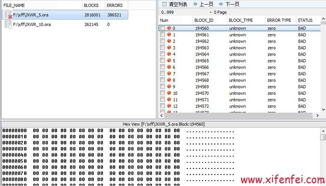Click the clear list icon in toolbar

164,4
